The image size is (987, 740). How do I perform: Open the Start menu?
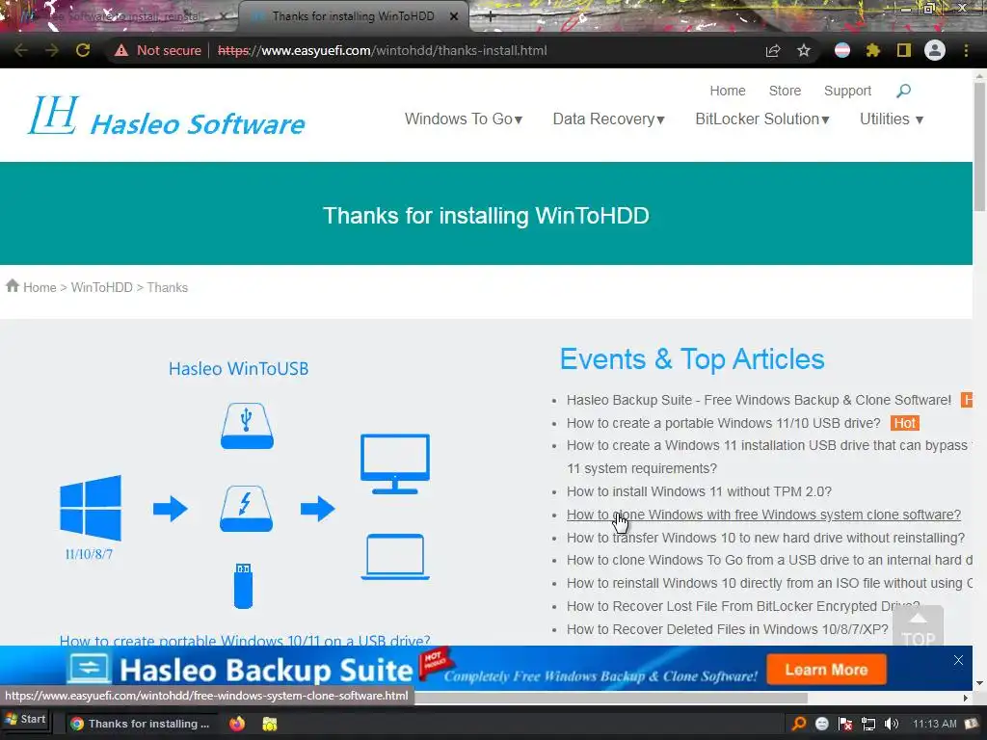click(26, 719)
